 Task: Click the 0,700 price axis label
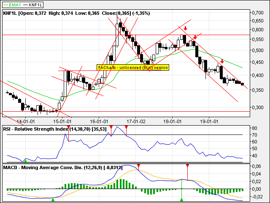258,13
